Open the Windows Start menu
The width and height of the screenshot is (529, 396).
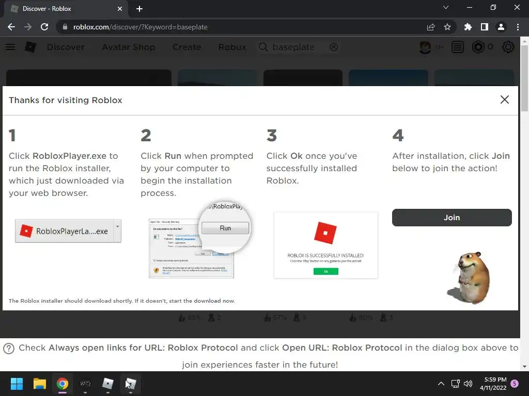pyautogui.click(x=17, y=384)
